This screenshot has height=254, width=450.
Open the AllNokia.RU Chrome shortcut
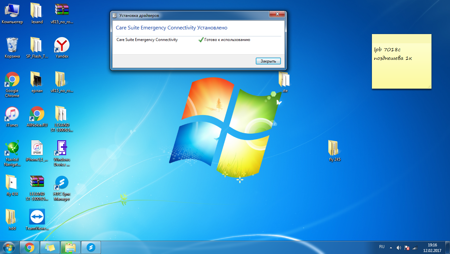pos(37,114)
